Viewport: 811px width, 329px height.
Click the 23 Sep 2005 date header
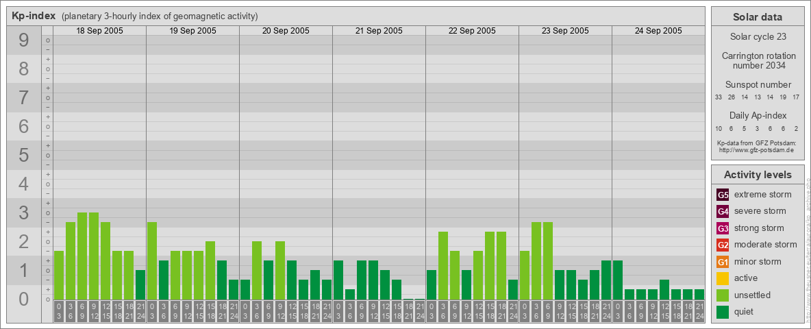coord(565,31)
